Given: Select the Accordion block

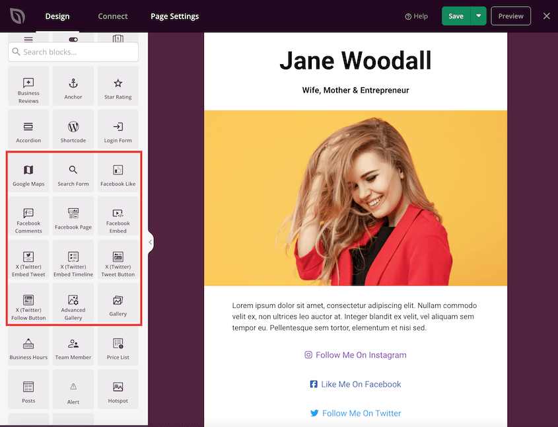Looking at the screenshot, I should pos(28,129).
